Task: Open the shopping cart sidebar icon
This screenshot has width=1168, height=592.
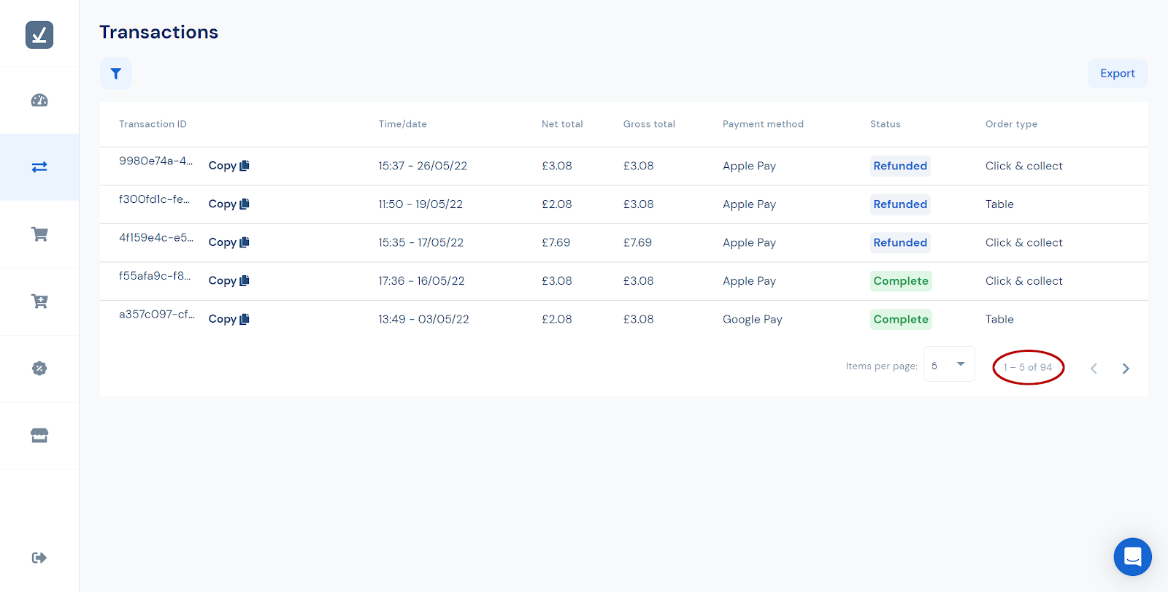Action: click(39, 234)
